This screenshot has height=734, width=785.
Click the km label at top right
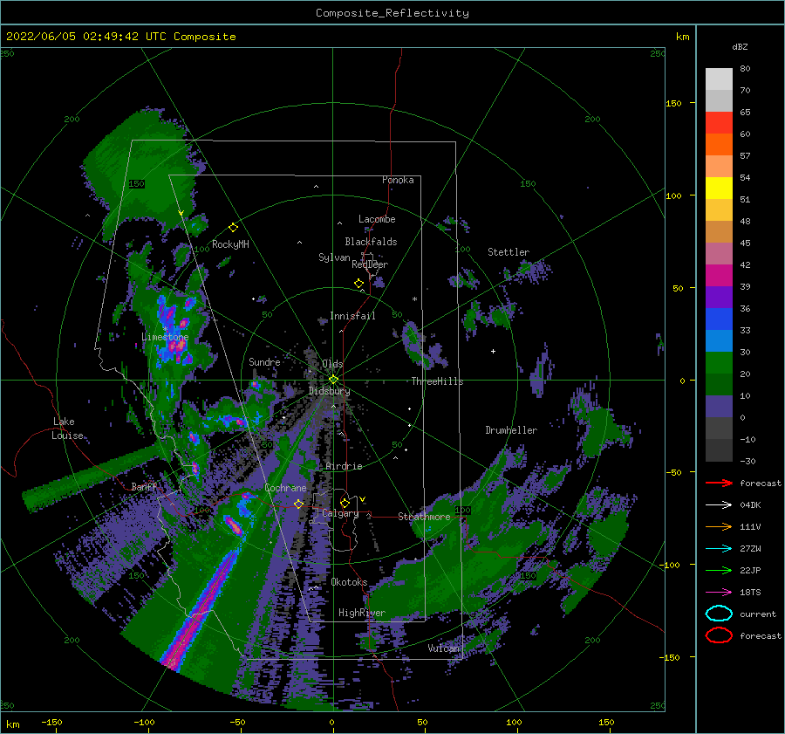coord(682,37)
